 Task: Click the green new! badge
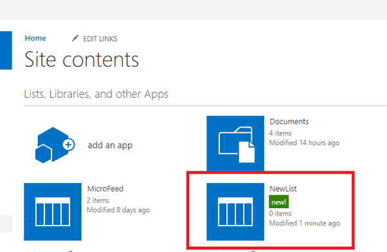point(278,202)
